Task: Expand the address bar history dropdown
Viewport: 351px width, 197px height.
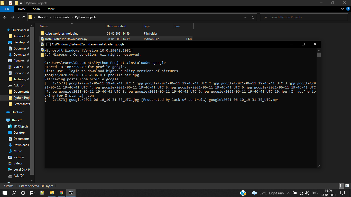Action: [245, 17]
